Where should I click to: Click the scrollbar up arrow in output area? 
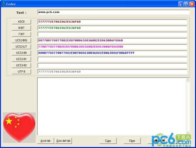coord(187,80)
